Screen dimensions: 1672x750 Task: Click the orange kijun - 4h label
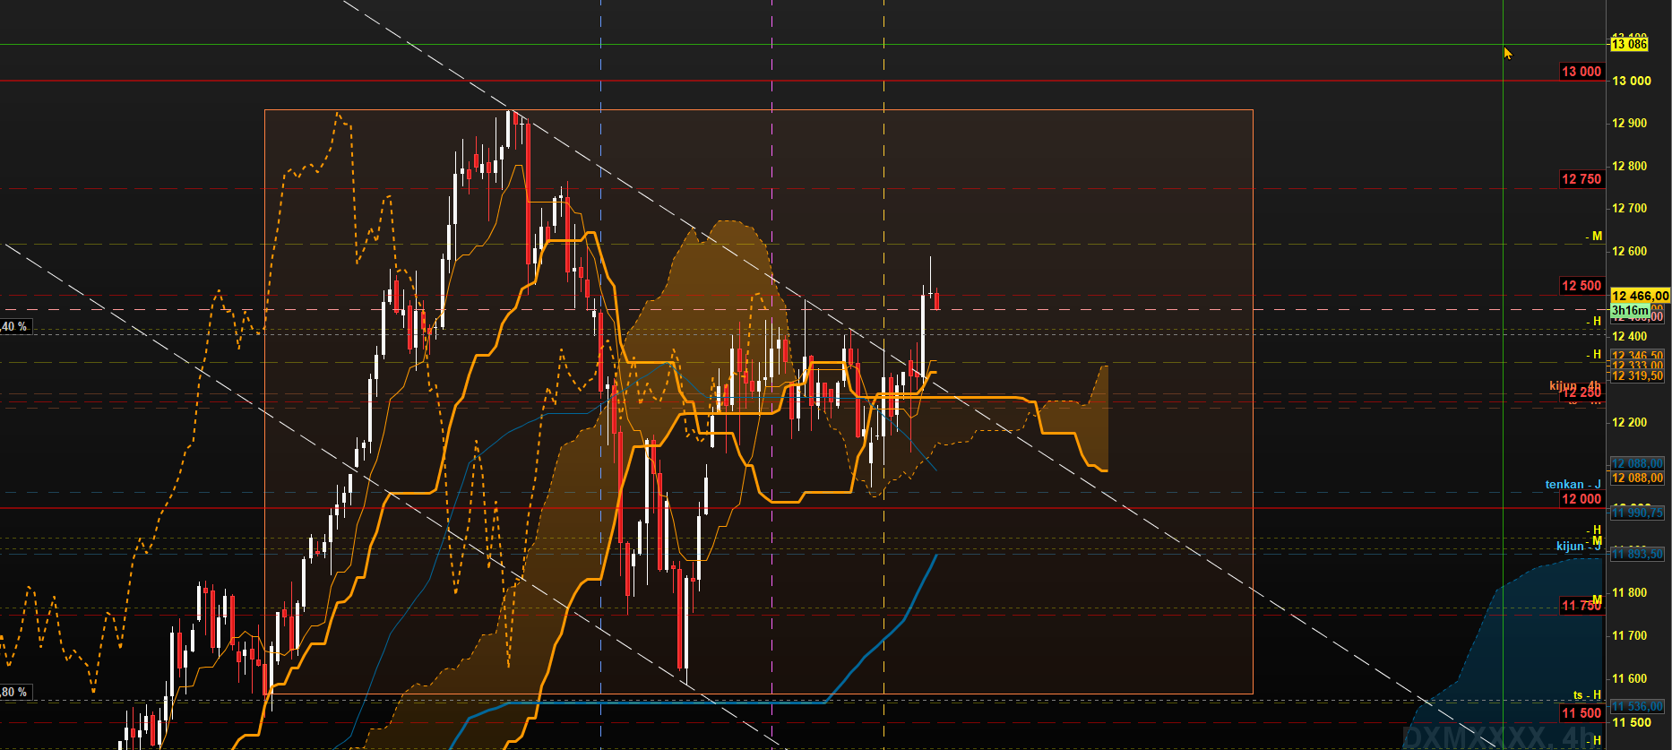(1575, 385)
